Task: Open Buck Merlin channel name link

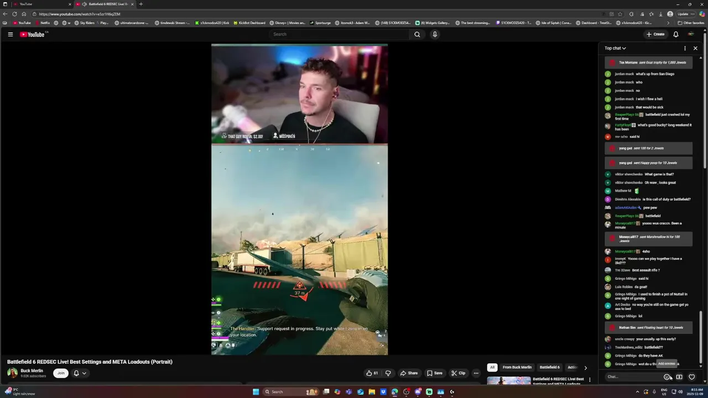Action: pos(32,370)
